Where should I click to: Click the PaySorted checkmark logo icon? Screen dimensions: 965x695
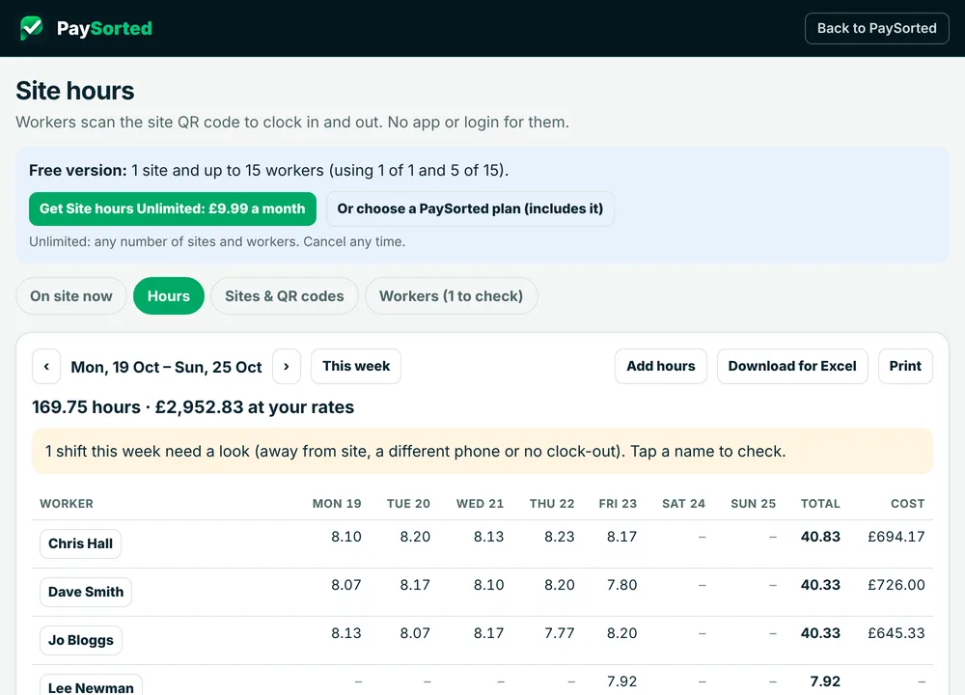click(x=32, y=28)
